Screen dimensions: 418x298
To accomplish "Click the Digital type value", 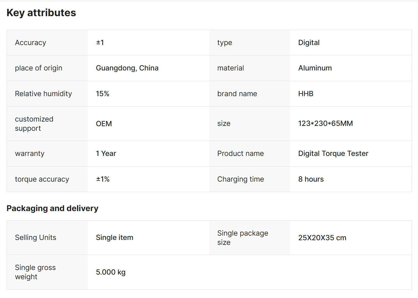I will tap(309, 43).
